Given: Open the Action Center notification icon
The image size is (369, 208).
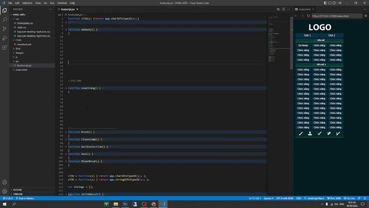Looking at the screenshot, I should [363, 204].
